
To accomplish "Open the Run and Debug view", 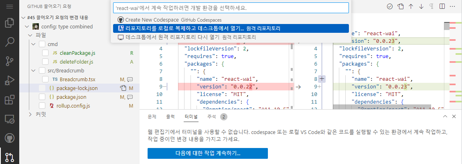I will [x=10, y=80].
